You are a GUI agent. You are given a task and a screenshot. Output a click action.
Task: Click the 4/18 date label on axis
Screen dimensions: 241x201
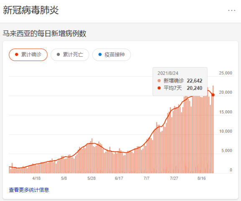point(36,178)
